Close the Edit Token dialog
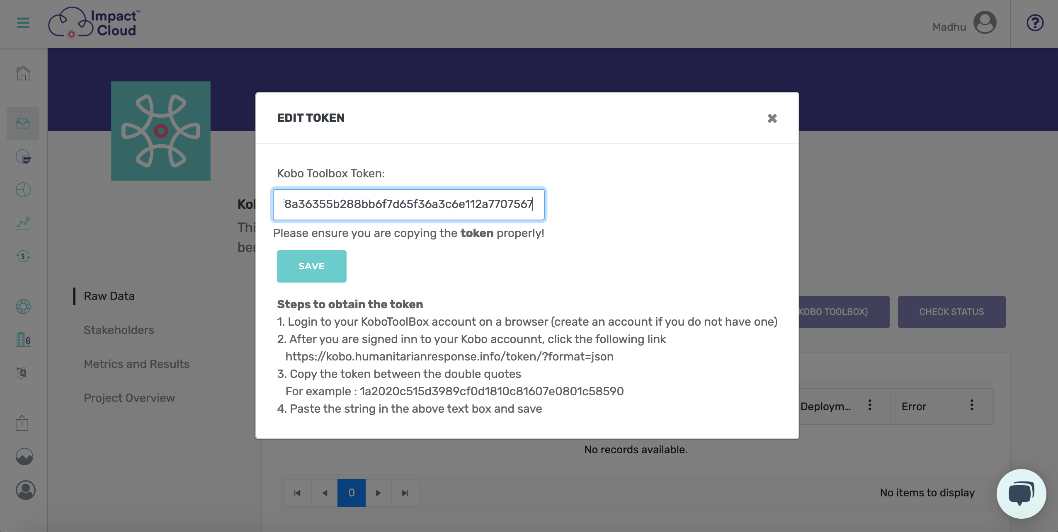This screenshot has height=532, width=1058. click(772, 118)
